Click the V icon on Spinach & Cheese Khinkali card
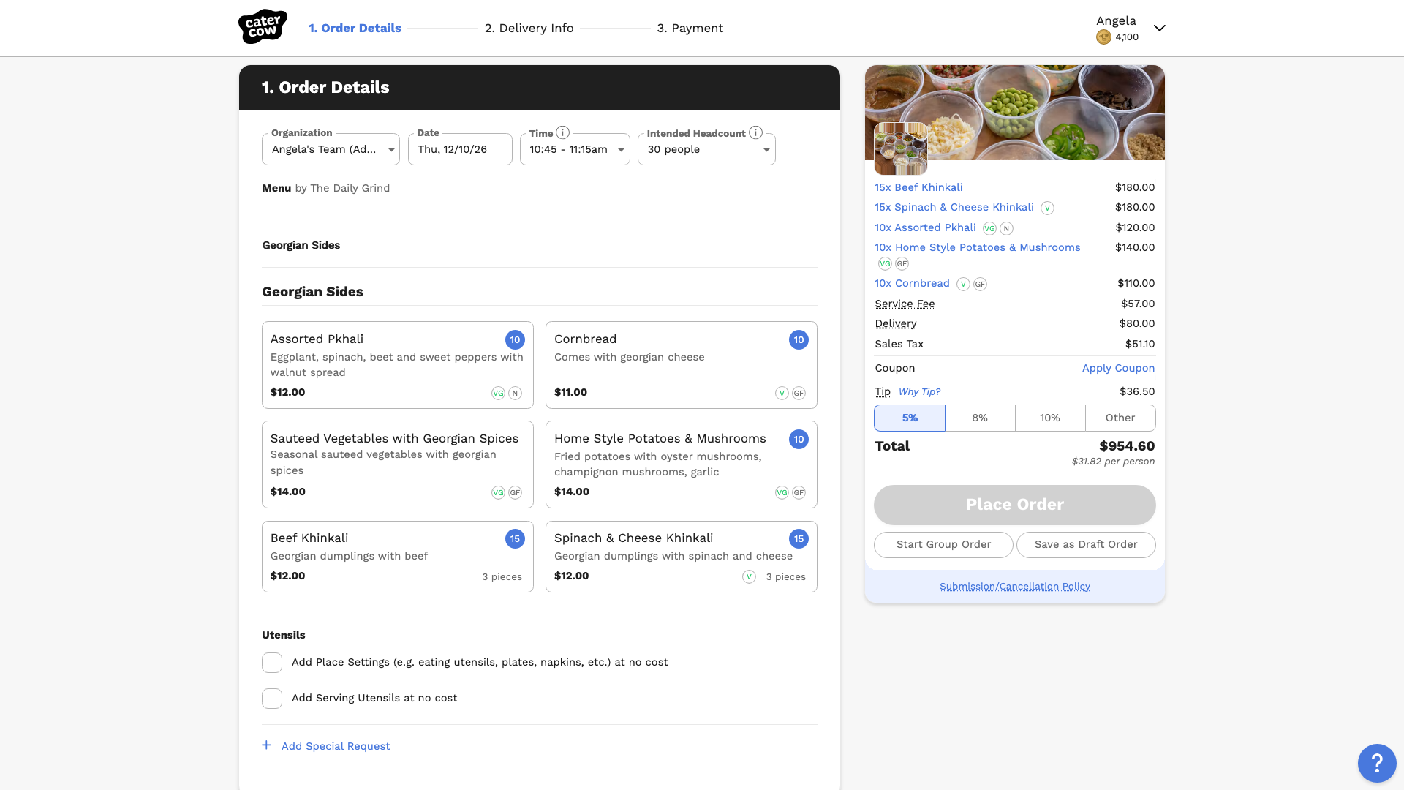This screenshot has width=1404, height=790. pos(749,576)
